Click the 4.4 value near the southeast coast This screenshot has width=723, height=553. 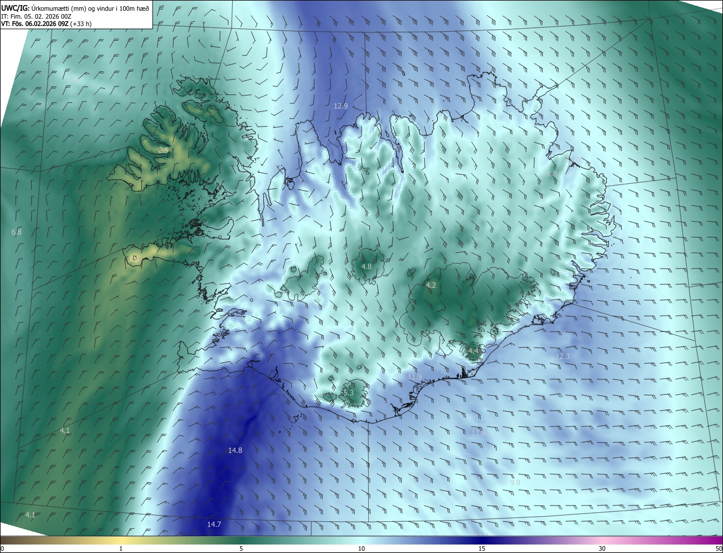pos(473,351)
